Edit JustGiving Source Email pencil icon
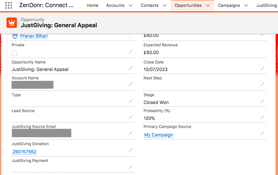This screenshot has height=175, width=278. (x=131, y=133)
